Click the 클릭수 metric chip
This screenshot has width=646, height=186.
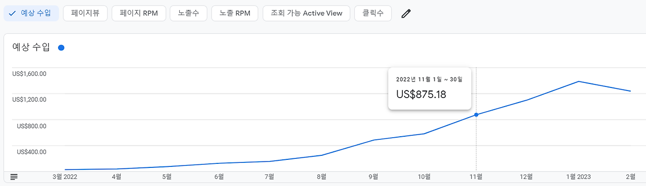point(373,14)
